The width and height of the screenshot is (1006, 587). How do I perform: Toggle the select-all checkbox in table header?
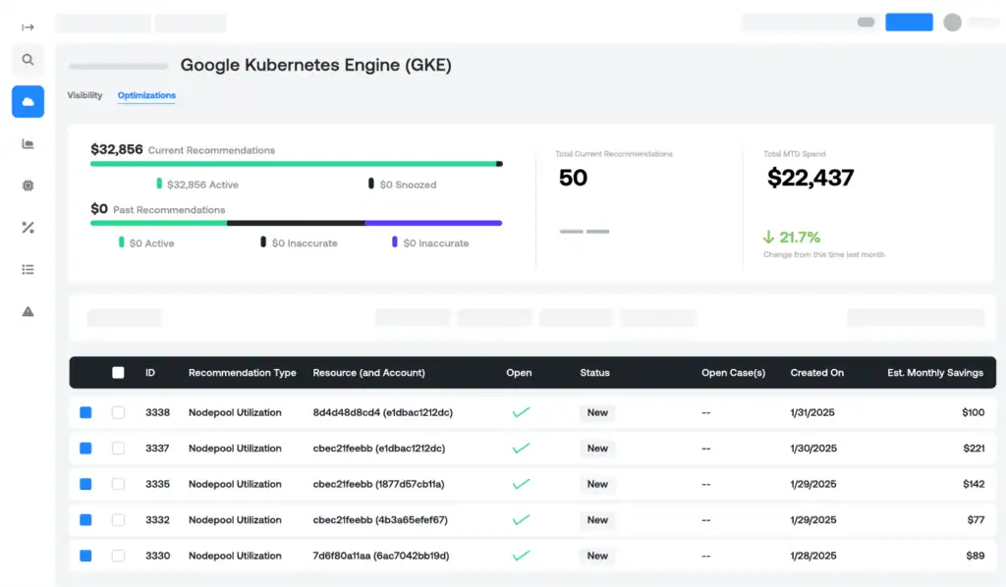pyautogui.click(x=118, y=373)
